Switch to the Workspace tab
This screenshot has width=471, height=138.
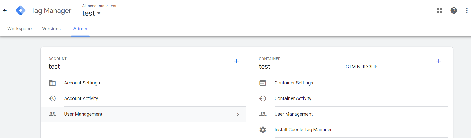(20, 29)
